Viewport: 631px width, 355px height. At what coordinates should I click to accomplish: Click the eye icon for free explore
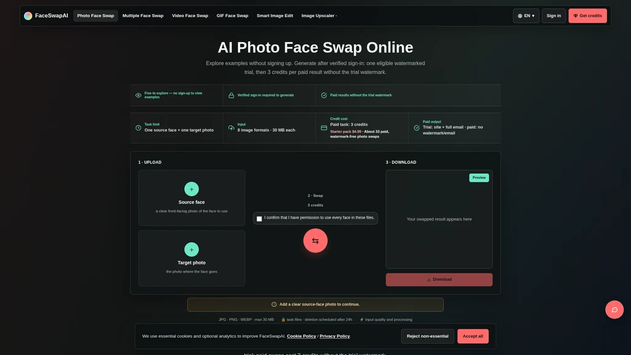click(x=139, y=96)
